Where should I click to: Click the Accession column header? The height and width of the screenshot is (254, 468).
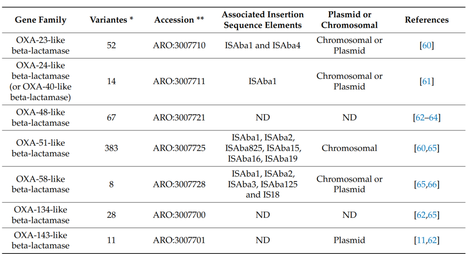[x=179, y=20]
